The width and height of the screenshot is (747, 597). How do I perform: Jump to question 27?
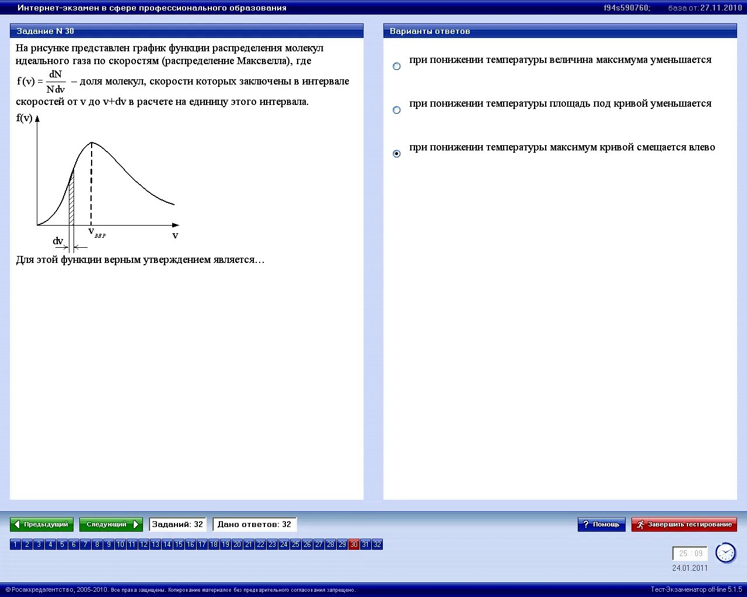(319, 545)
